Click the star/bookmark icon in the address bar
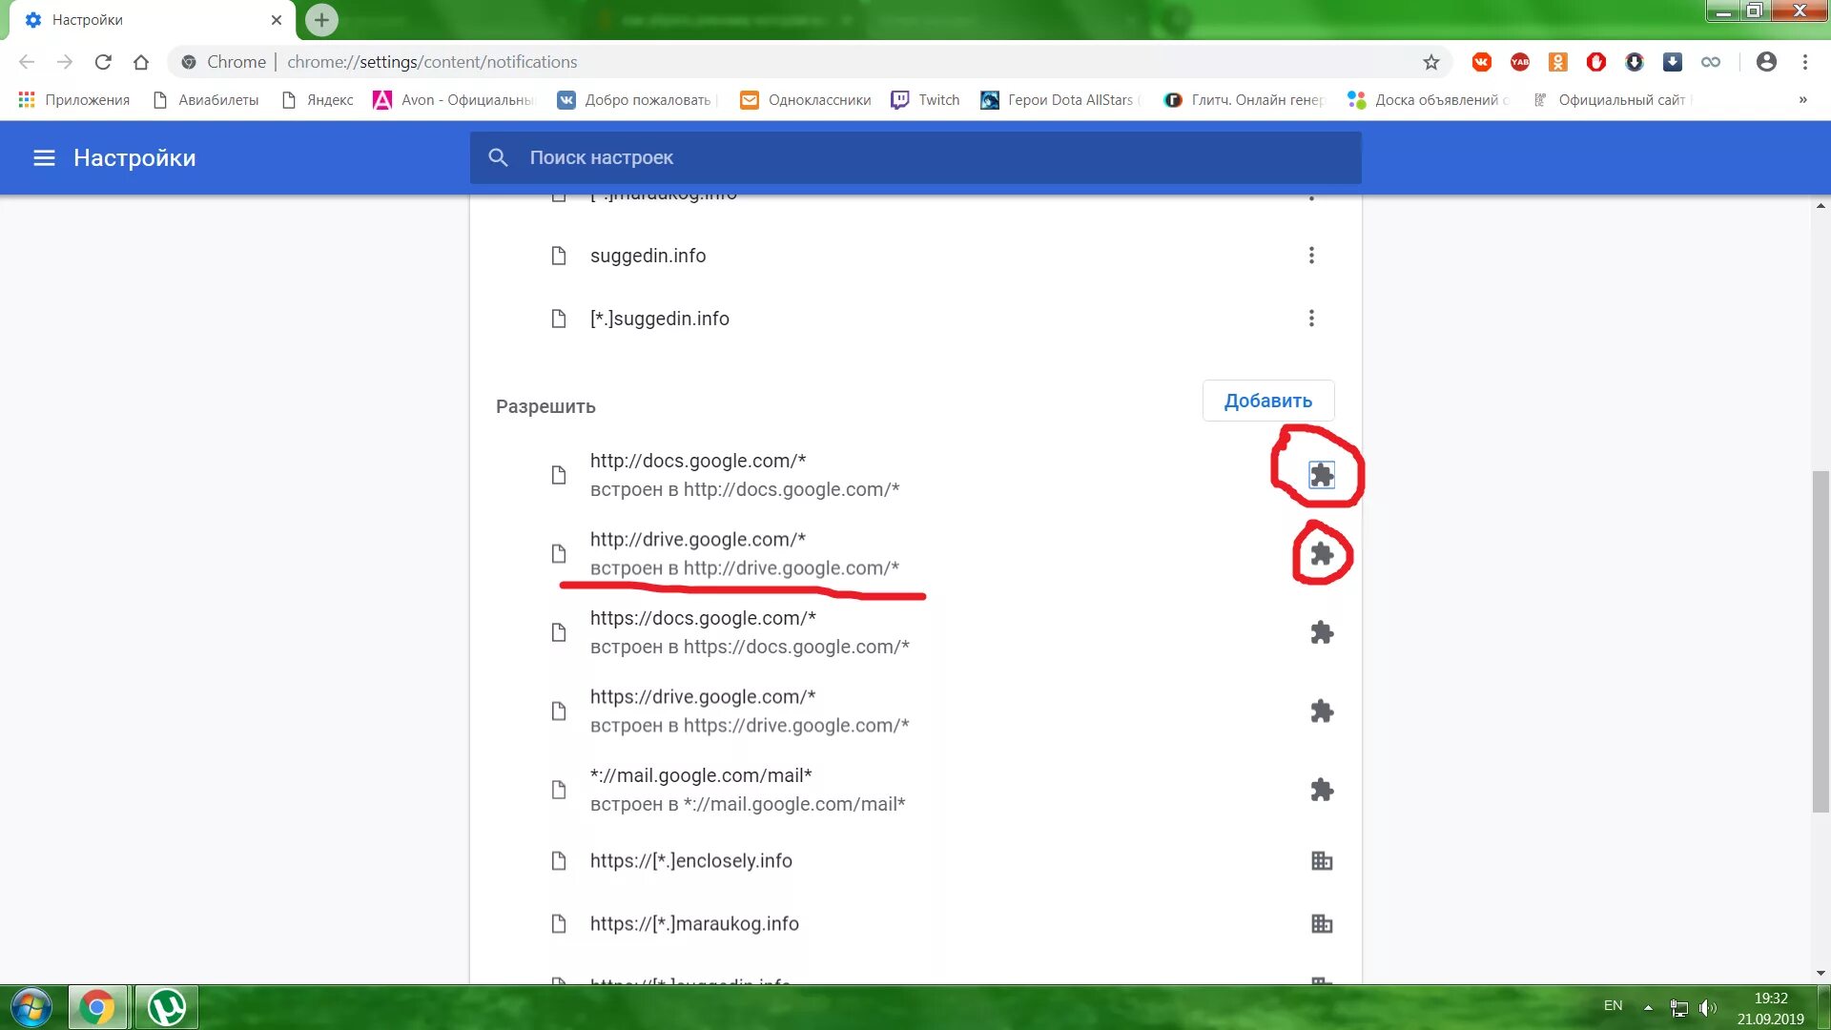The image size is (1831, 1030). click(x=1430, y=62)
